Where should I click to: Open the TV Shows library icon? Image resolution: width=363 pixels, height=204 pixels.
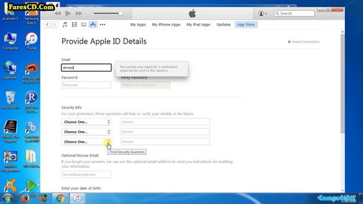[83, 24]
